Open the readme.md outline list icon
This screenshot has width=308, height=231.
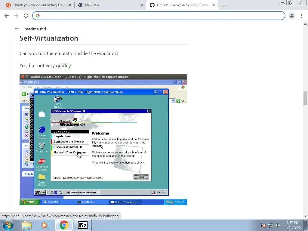[17, 29]
